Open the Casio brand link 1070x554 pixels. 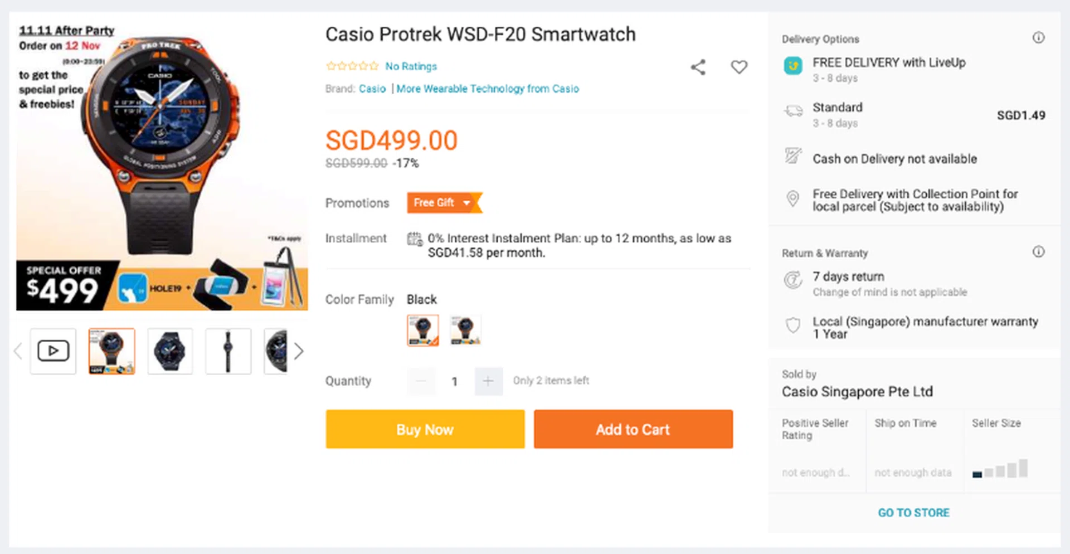coord(372,89)
